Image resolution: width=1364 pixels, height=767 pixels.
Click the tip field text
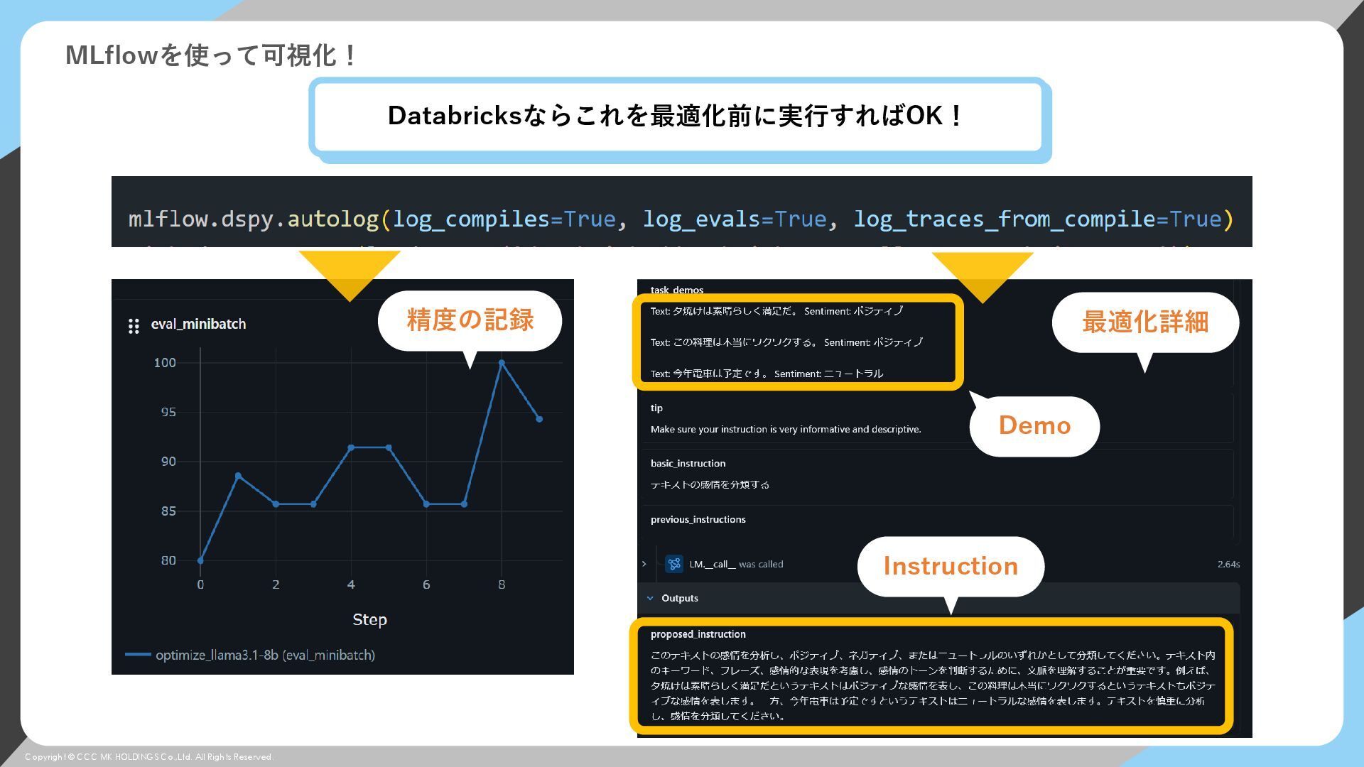click(785, 429)
